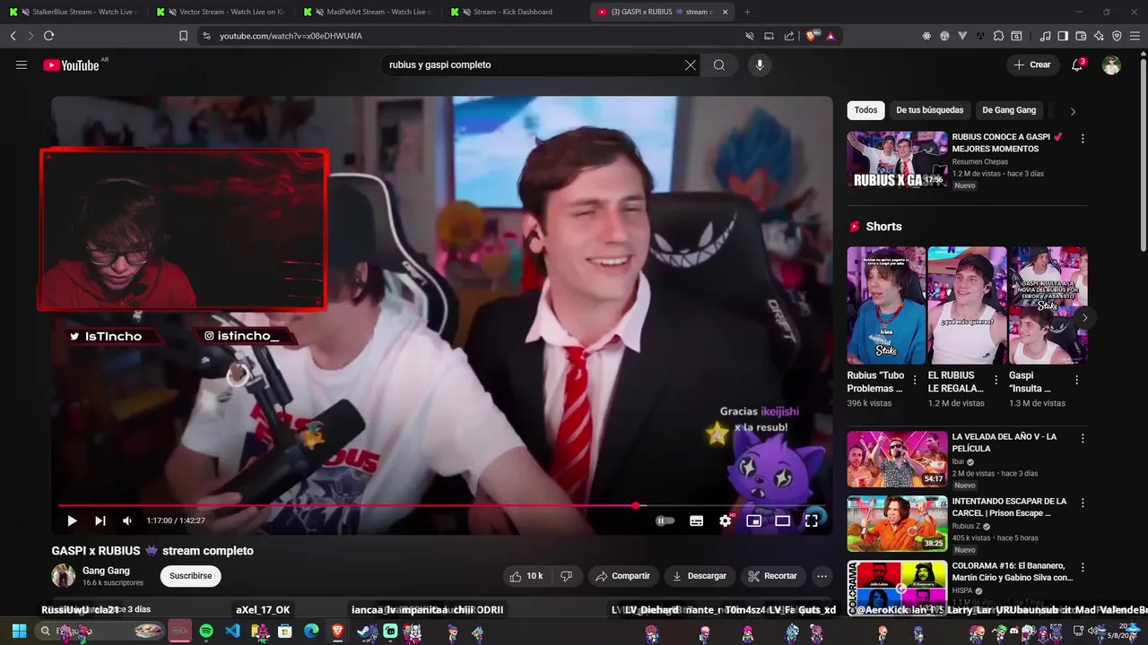
Task: Share the video via Compartir
Action: click(x=622, y=576)
